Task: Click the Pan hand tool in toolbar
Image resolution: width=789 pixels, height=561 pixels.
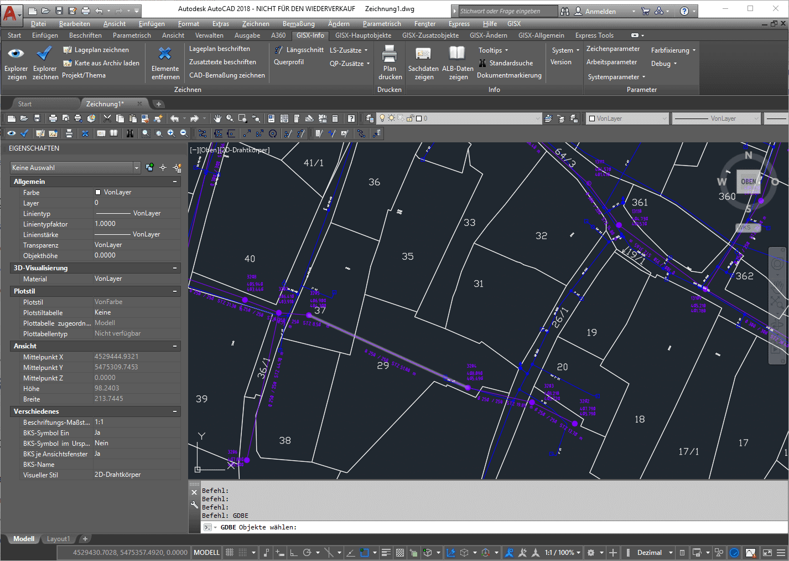Action: (218, 119)
